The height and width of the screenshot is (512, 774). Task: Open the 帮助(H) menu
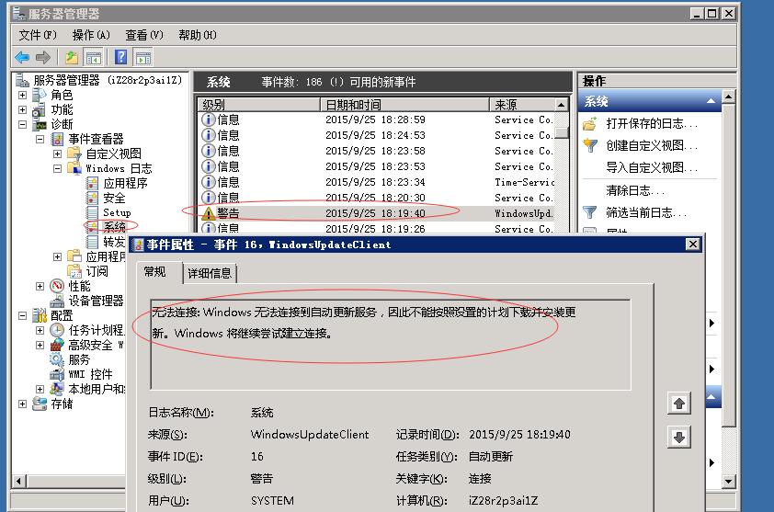coord(198,35)
